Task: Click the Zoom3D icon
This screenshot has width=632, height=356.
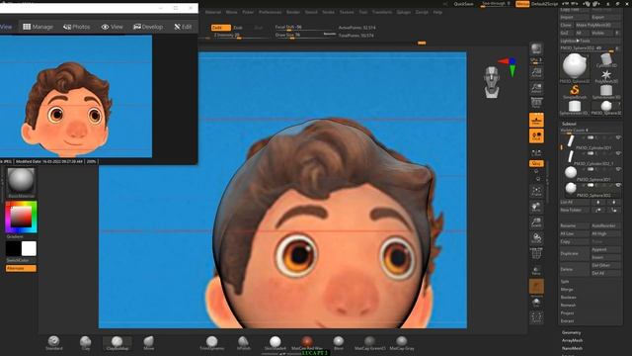Action: click(x=536, y=222)
